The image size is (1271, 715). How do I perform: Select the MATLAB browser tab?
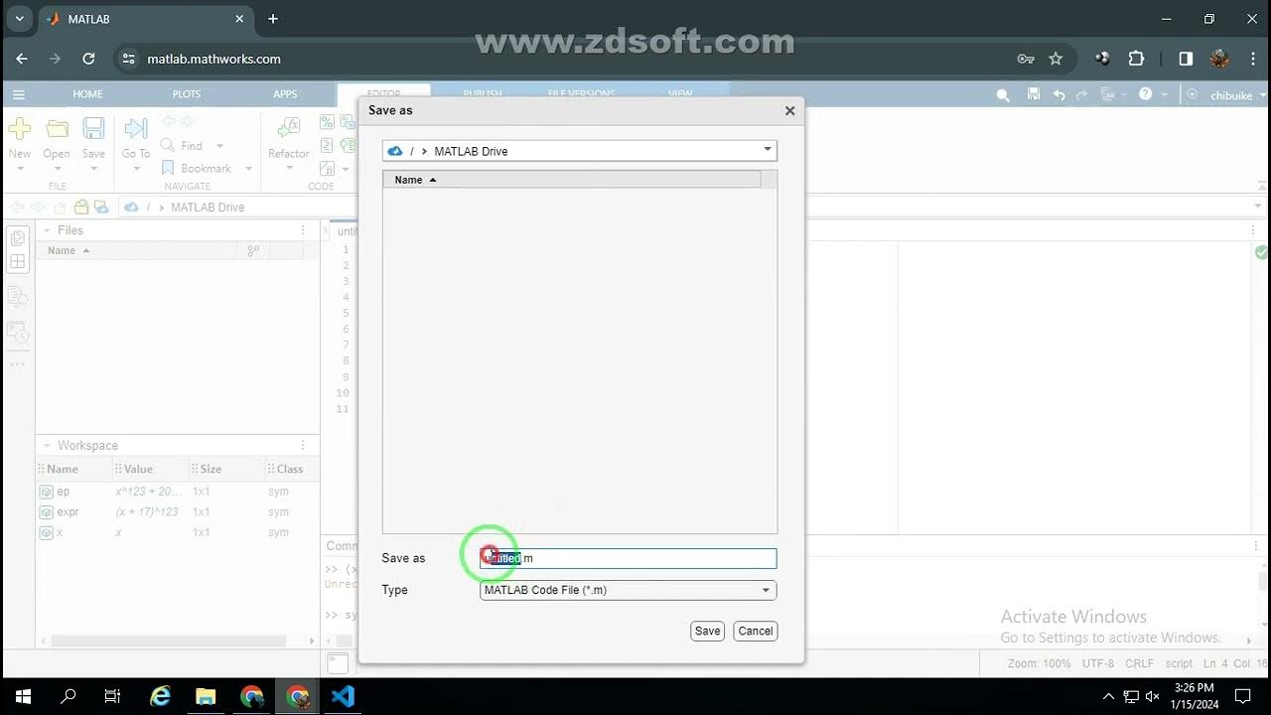tap(144, 19)
